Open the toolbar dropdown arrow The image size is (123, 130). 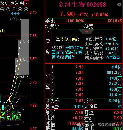click(x=27, y=3)
